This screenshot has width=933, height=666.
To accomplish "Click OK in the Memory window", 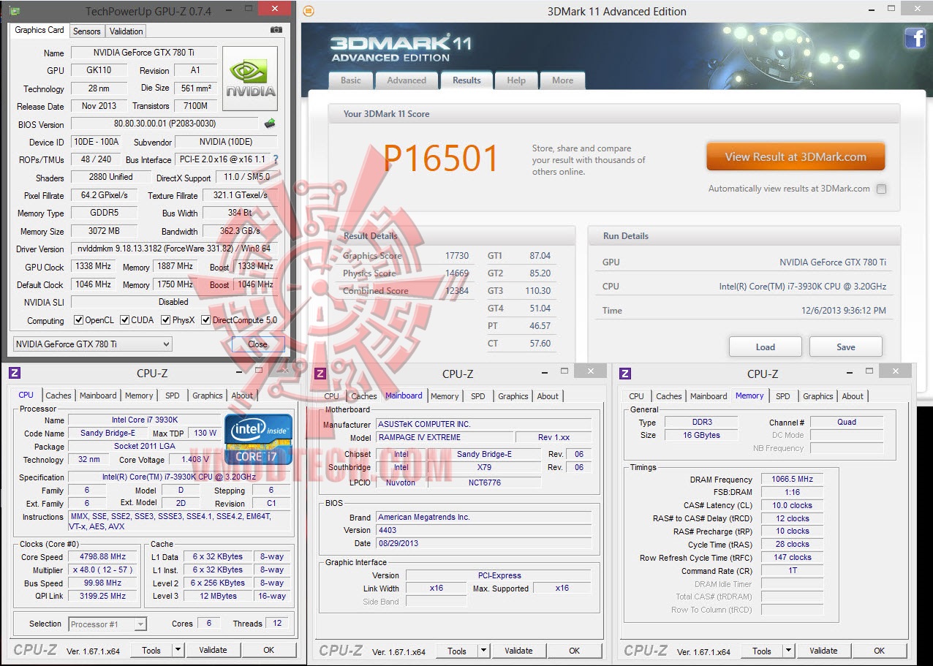I will pyautogui.click(x=880, y=651).
